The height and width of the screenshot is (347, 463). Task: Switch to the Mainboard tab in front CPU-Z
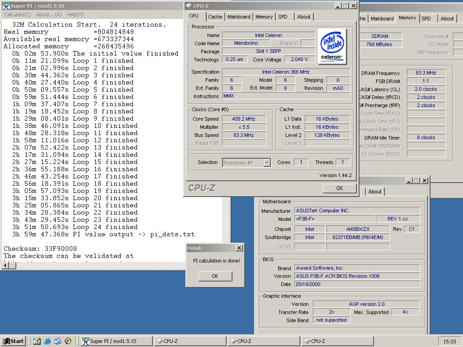(x=239, y=17)
